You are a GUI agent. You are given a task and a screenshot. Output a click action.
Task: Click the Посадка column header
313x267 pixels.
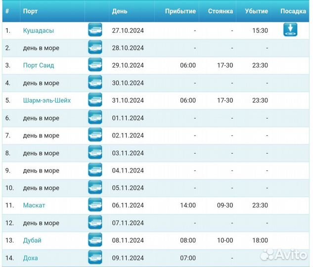click(293, 11)
